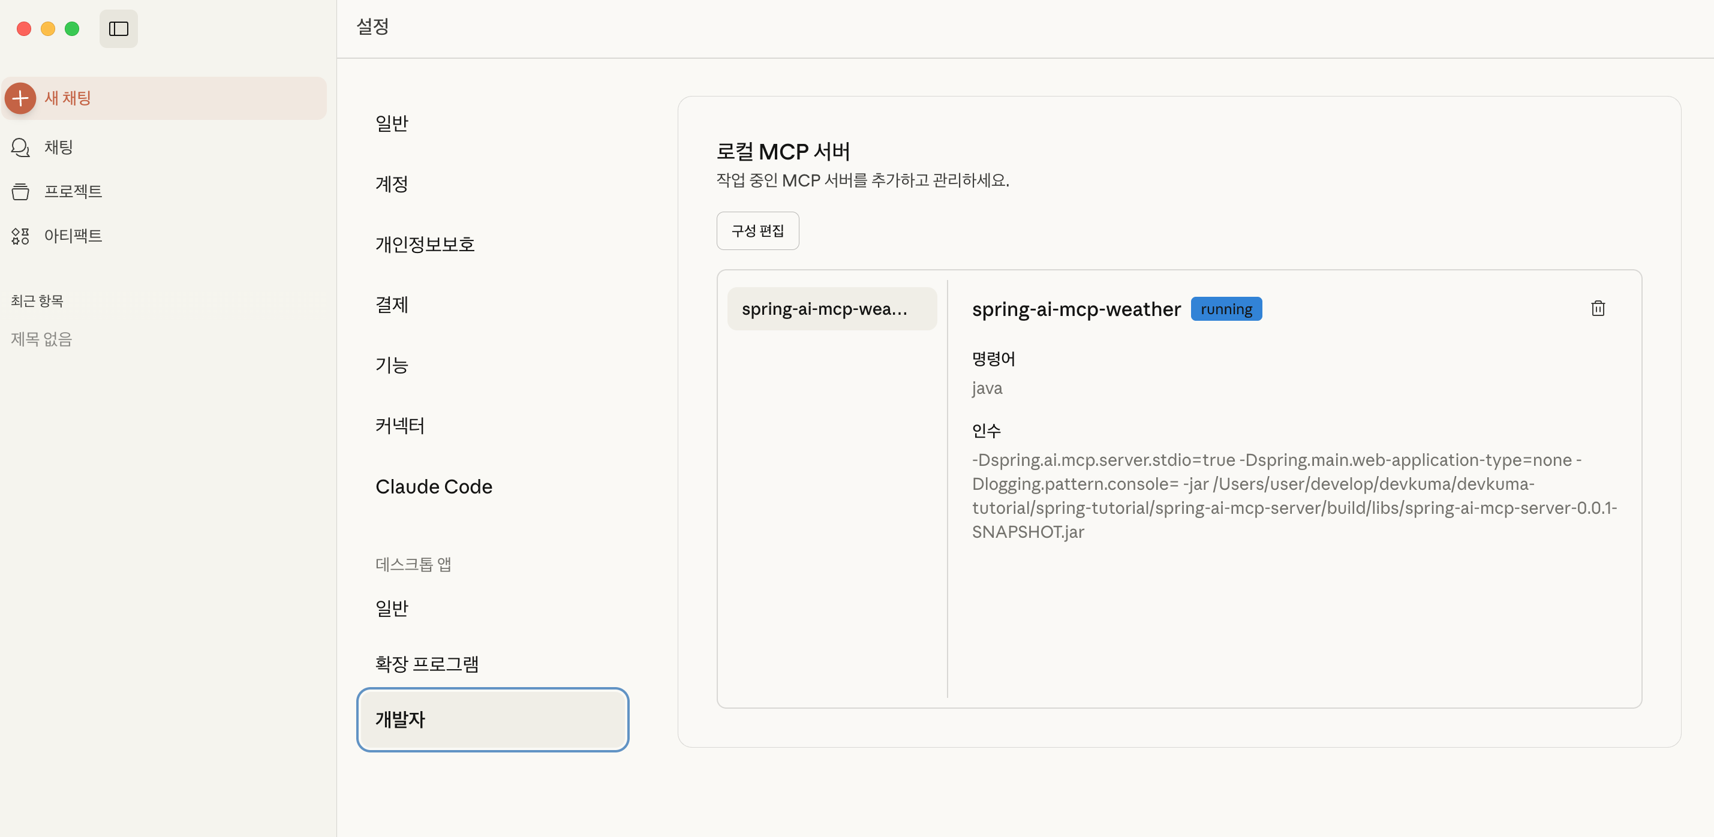
Task: Click the yellow minimize window button
Action: click(x=48, y=29)
